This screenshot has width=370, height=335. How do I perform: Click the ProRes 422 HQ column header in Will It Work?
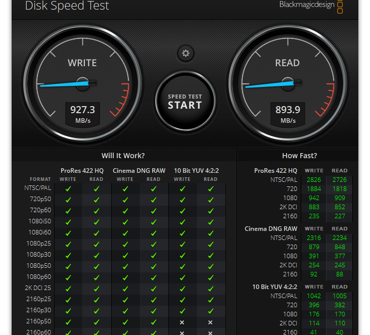click(82, 171)
